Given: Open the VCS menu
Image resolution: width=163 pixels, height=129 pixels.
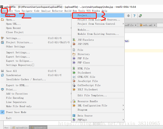Looking at the screenshot, I should [89, 11].
